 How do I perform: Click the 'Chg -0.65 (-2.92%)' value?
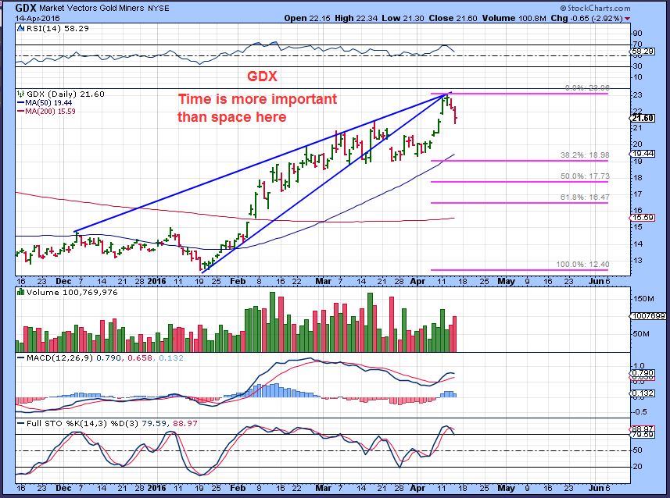[586, 18]
